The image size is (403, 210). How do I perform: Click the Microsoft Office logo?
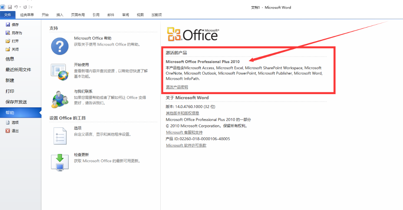tap(193, 34)
